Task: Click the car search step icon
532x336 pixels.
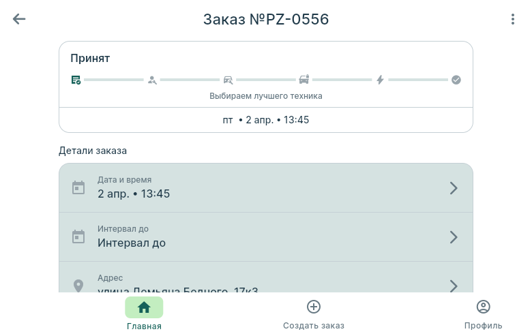Action: pos(228,80)
